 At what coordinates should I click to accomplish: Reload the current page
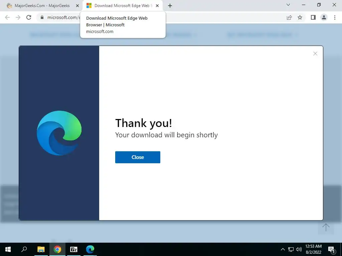[x=29, y=17]
